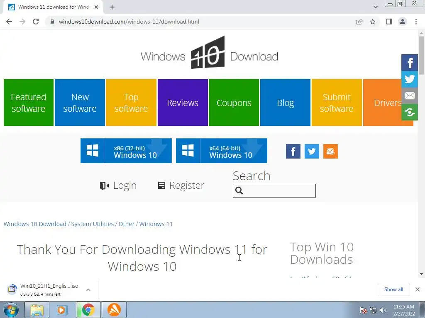Click the floating Facebook share icon
The image size is (425, 318).
410,63
